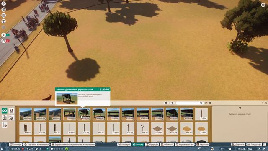Click the shelter preview image in tooltip

[x=67, y=99]
